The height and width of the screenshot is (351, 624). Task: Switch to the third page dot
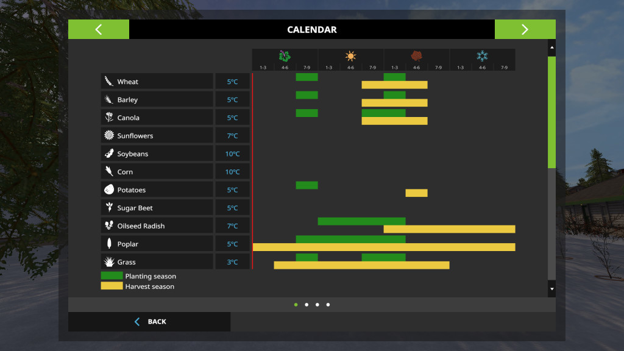(317, 305)
